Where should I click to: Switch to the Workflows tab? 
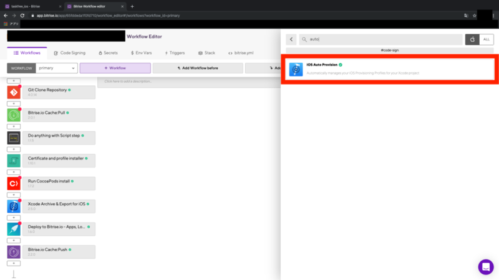(x=27, y=53)
